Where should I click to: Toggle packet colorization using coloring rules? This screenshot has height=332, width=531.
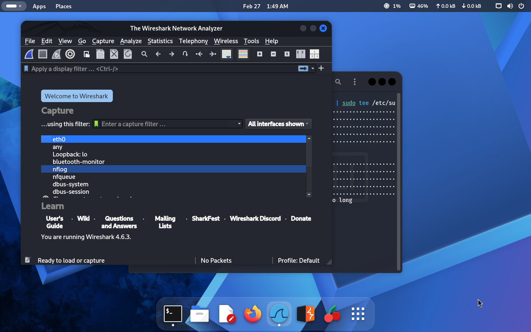tap(243, 54)
